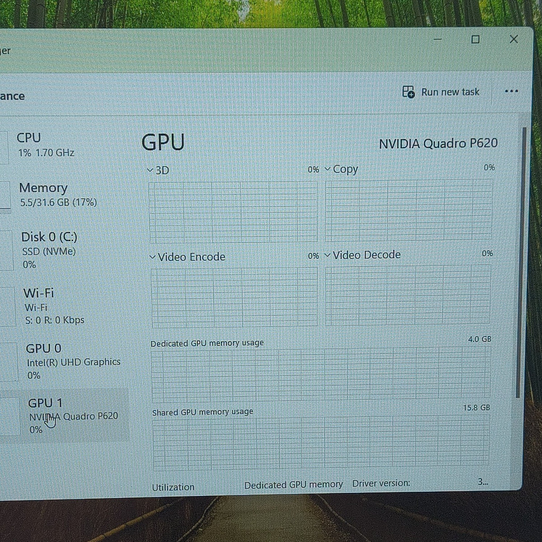Open the Video Decode graph dropdown
Image resolution: width=542 pixels, height=542 pixels.
(363, 255)
